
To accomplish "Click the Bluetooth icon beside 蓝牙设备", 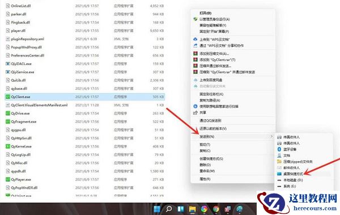I will click(x=279, y=150).
